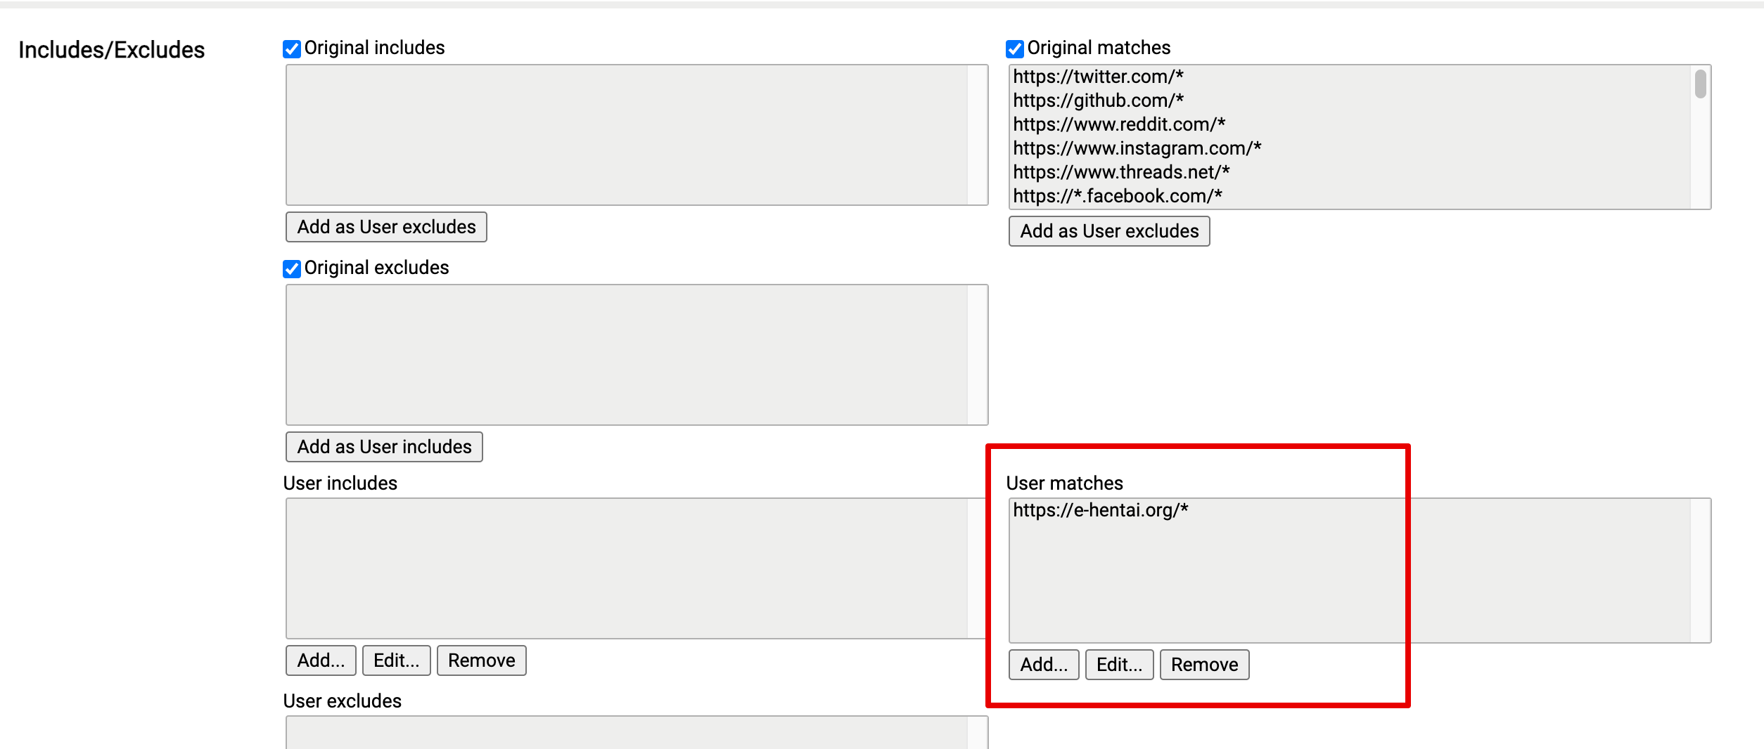Screen dimensions: 1764x749
Task: Click Remove under the User includes list
Action: pyautogui.click(x=481, y=660)
